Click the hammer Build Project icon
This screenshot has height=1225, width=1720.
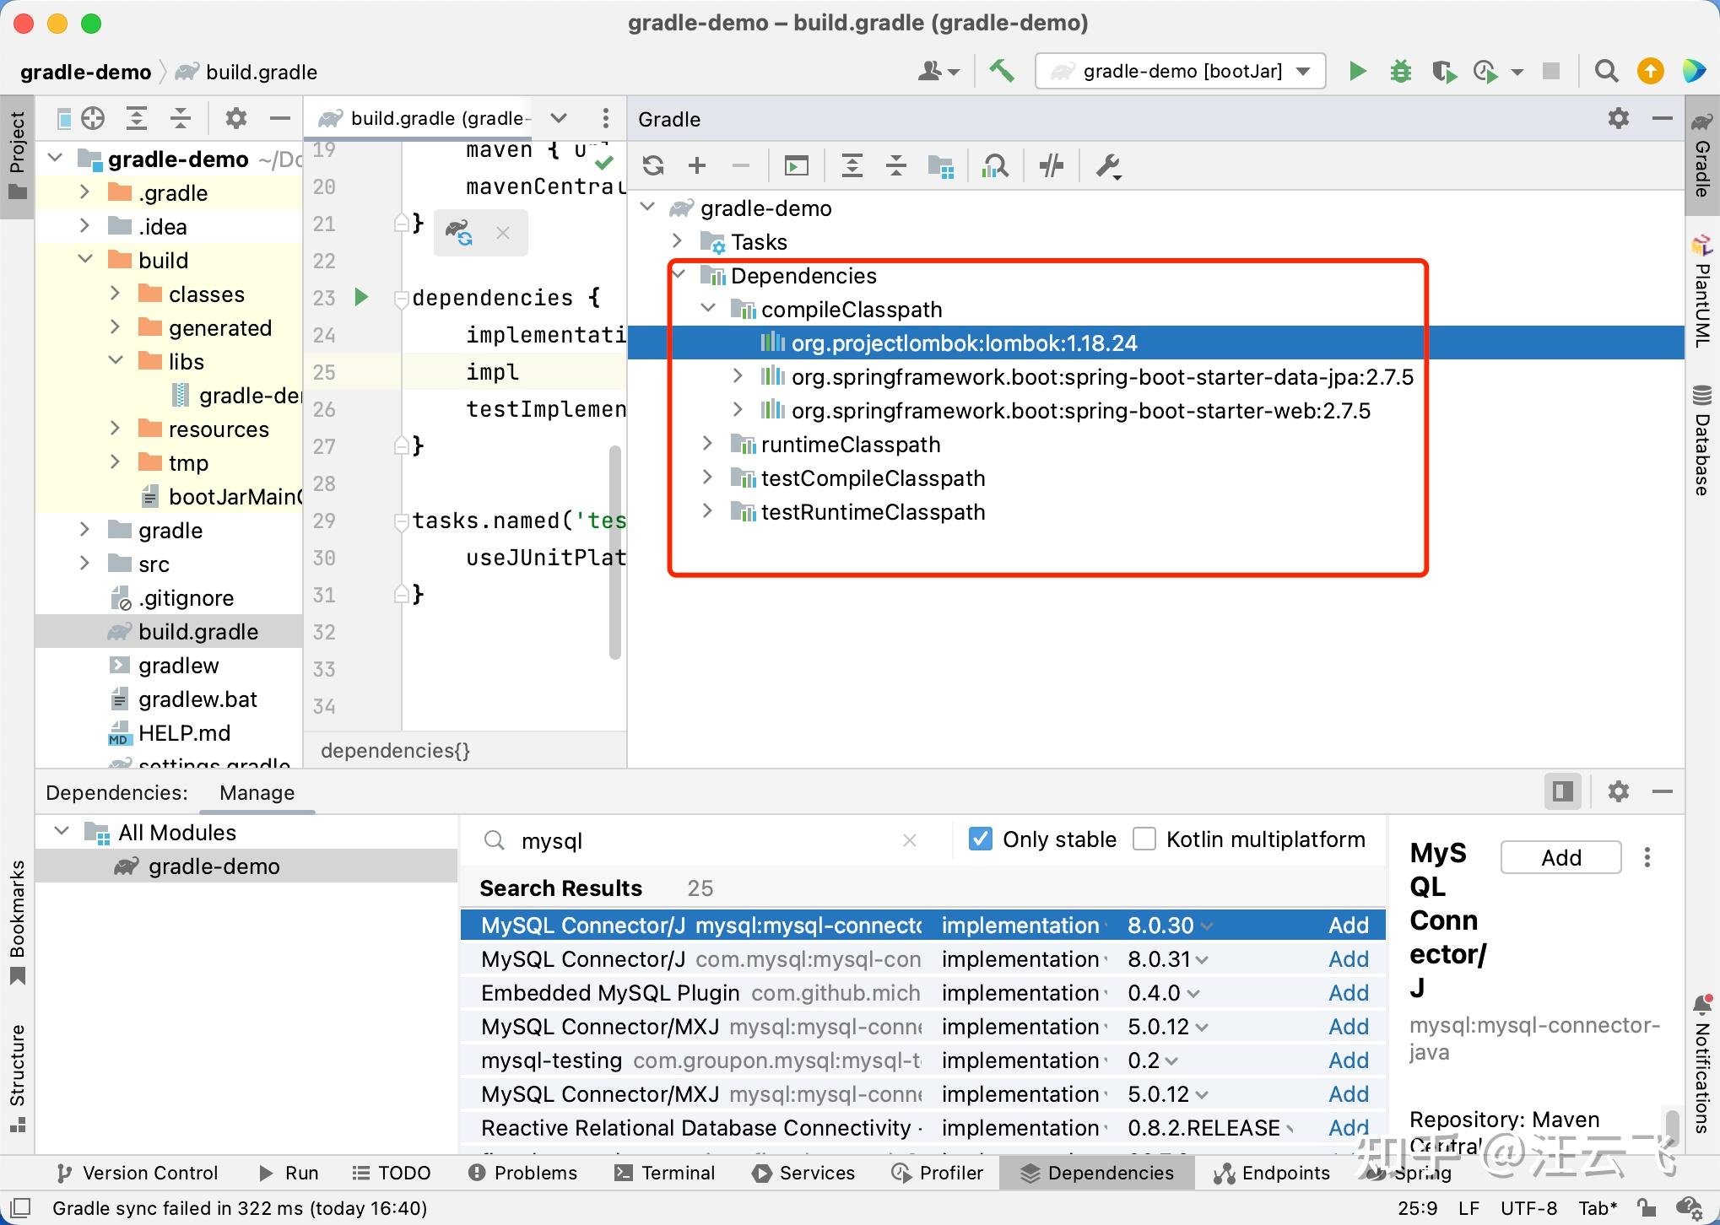(1002, 72)
